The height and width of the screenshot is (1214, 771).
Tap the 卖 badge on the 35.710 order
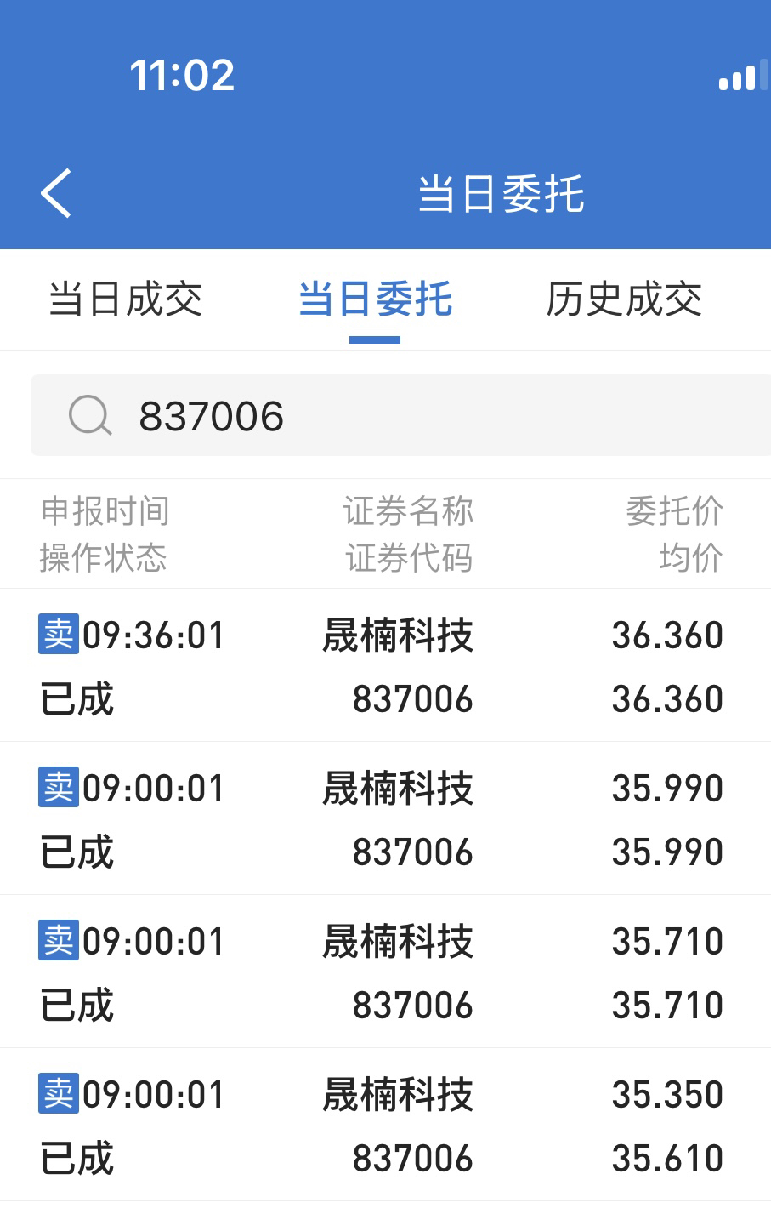tap(59, 940)
